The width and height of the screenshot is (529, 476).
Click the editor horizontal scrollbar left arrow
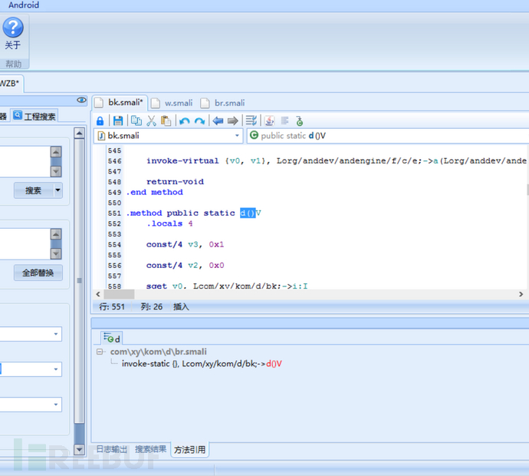click(98, 294)
